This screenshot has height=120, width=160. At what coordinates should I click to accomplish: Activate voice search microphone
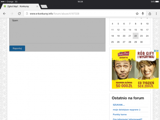143,14
